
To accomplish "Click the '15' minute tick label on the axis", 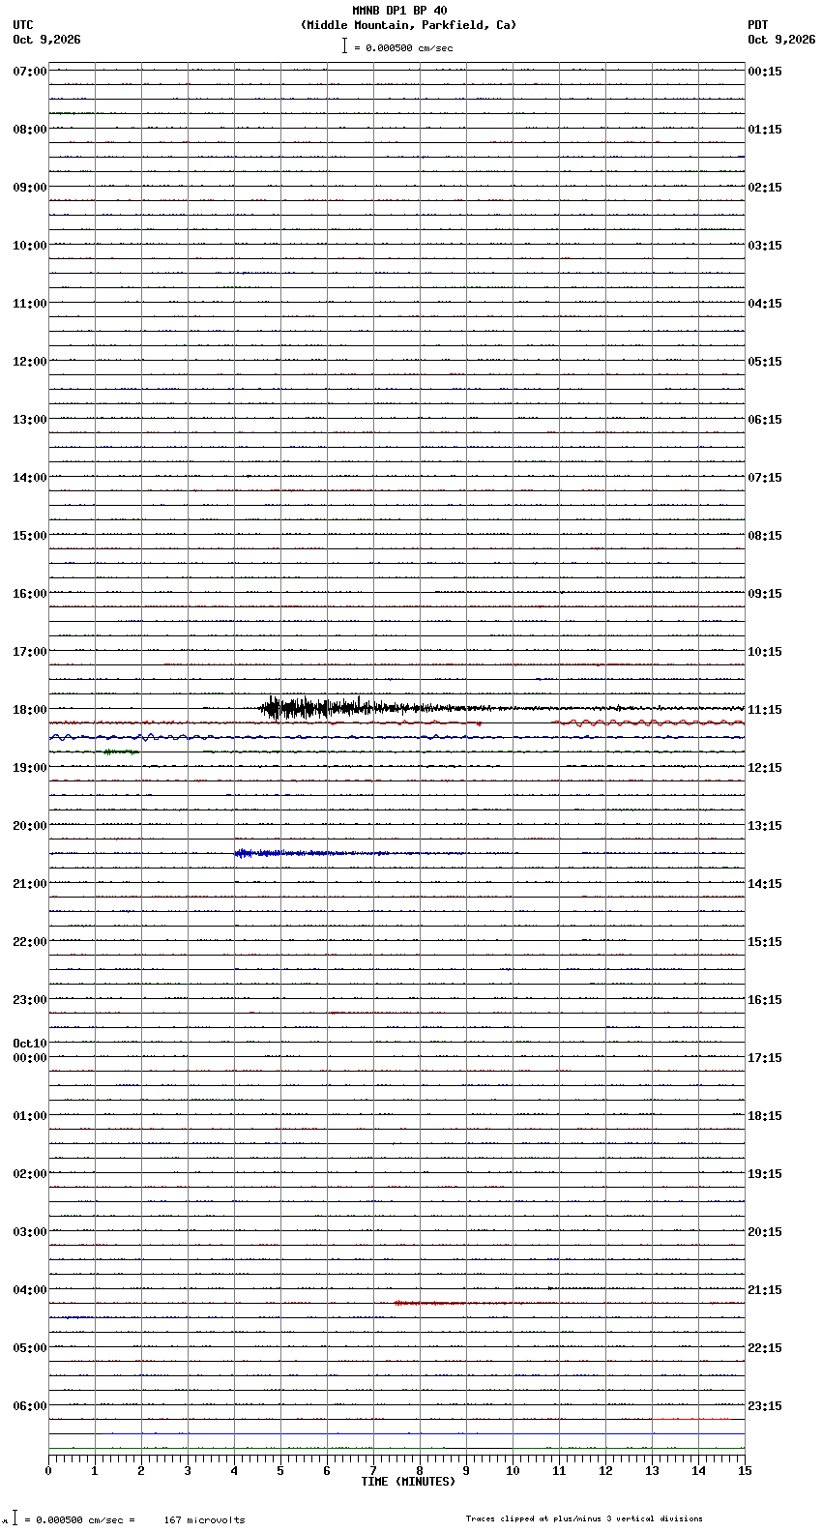I will 745,1471.
